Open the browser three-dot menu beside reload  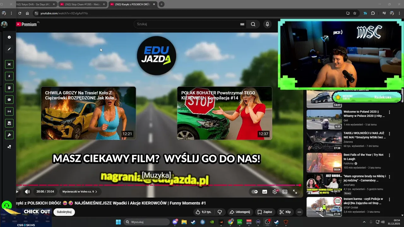point(11,13)
